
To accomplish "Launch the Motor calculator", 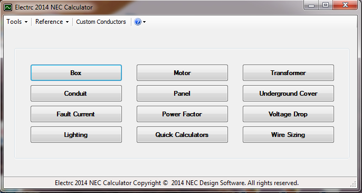I will coord(182,72).
